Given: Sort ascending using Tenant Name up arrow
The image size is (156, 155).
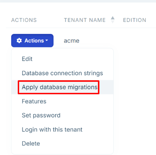Looking at the screenshot, I should click(x=113, y=18).
